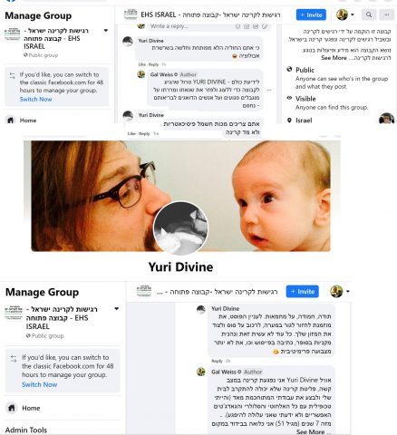Click the Home icon in lower sidebar
This screenshot has width=397, height=435.
click(12, 408)
